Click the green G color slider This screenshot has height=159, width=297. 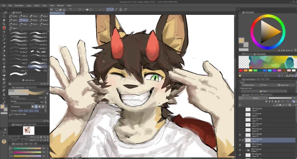(x=27, y=152)
